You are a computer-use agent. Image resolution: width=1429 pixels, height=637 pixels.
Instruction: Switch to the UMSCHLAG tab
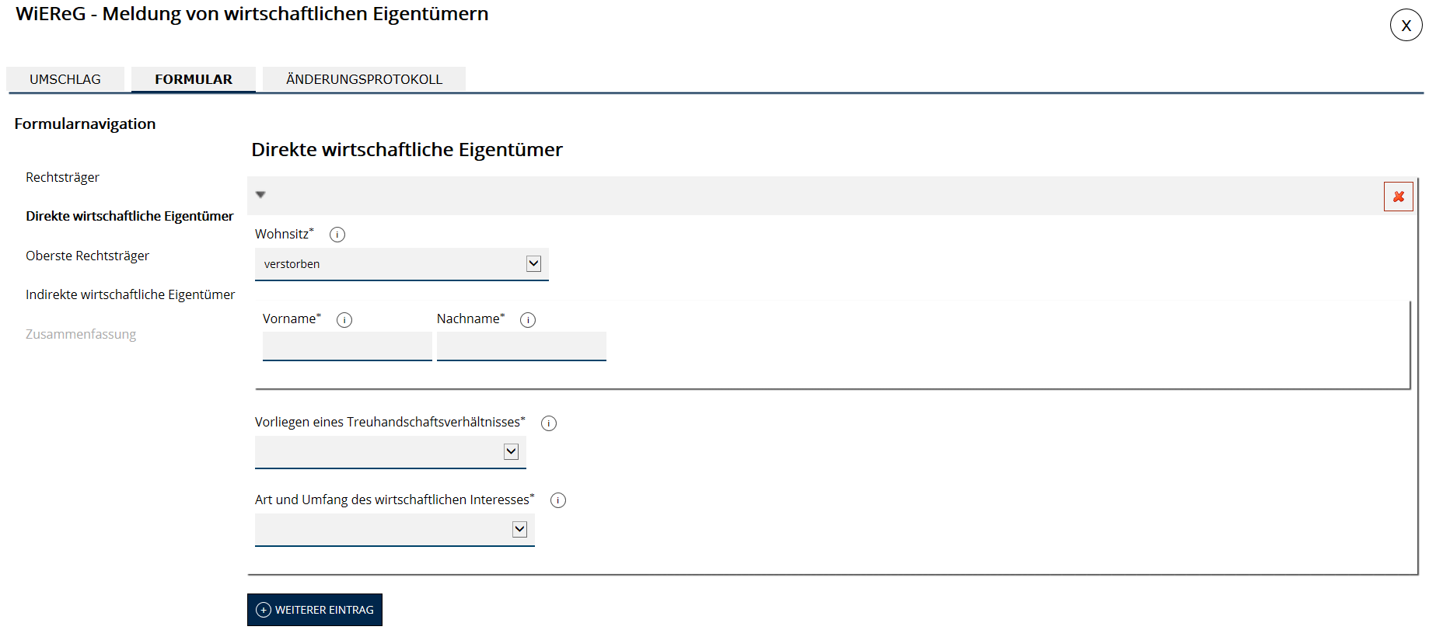[x=65, y=79]
